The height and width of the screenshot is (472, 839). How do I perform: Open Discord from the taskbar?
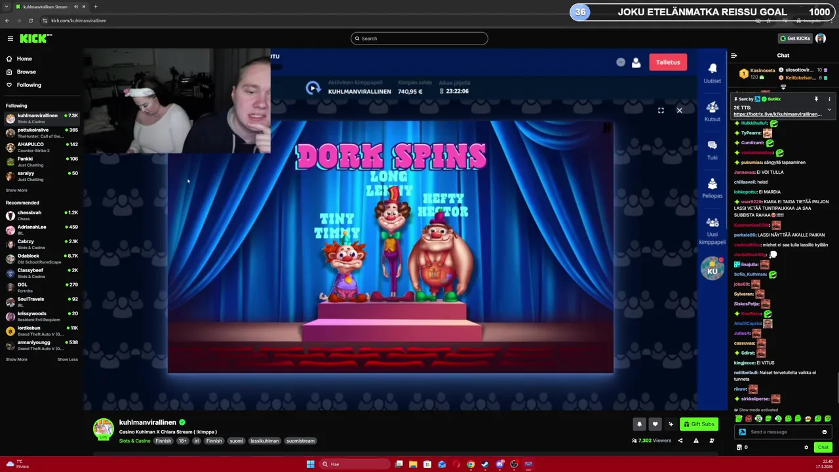[x=499, y=464]
